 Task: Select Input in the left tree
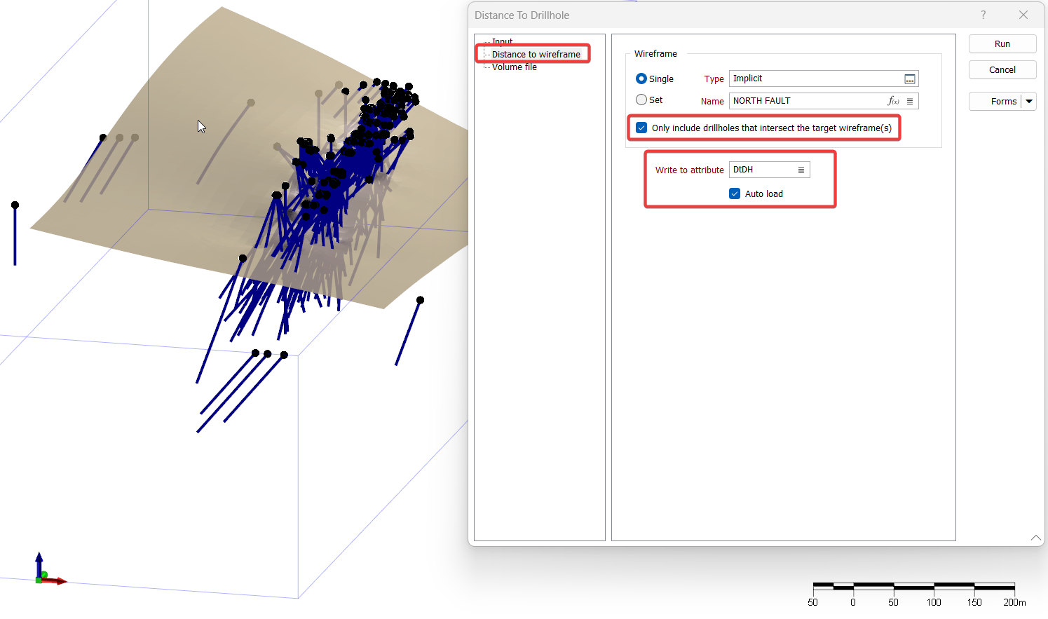[502, 42]
